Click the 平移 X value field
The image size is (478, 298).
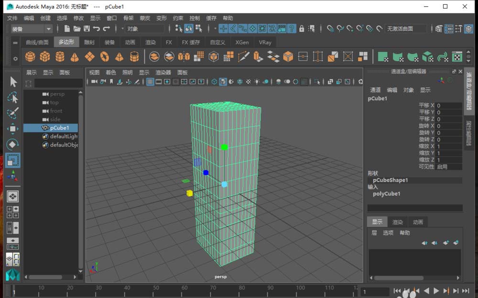(448, 106)
